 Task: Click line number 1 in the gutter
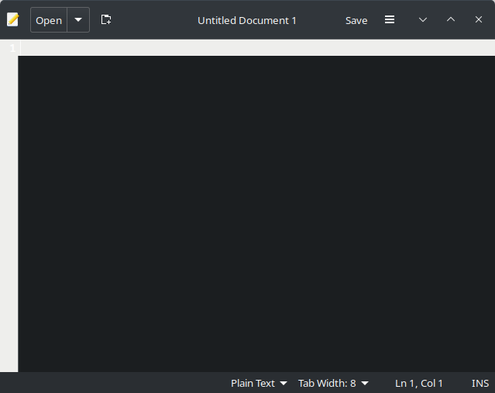point(12,48)
